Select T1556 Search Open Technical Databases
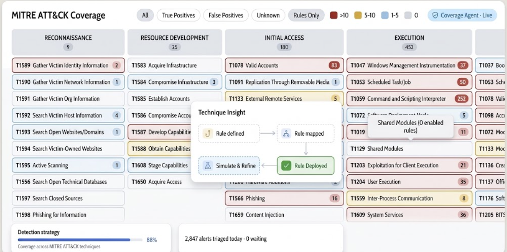 point(68,182)
